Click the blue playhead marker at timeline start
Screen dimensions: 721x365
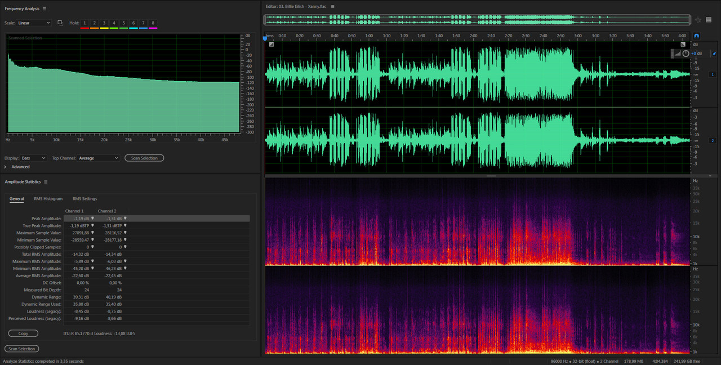click(265, 38)
